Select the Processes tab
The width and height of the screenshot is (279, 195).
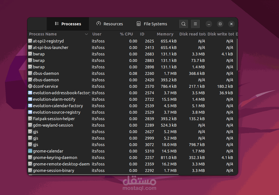[68, 24]
